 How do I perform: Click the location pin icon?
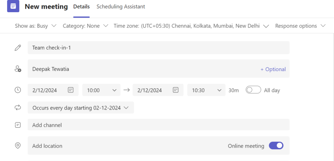[18, 146]
